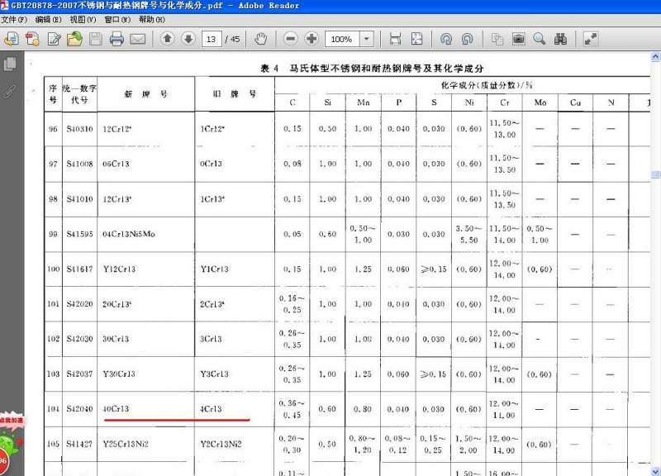Select the hand pan tool
The image size is (661, 476).
(x=261, y=39)
